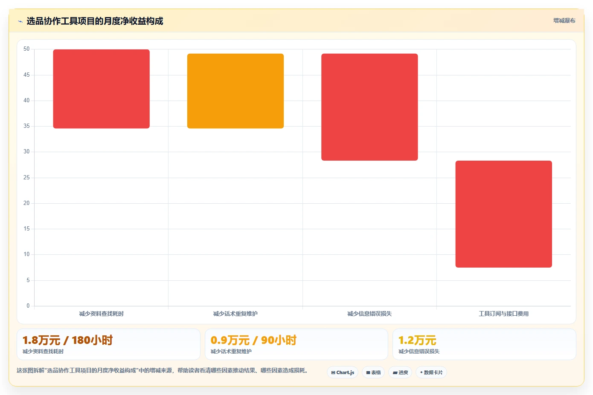Click the chart title 选品协作工具项目的月度净收益构成
This screenshot has height=395, width=593.
pos(95,21)
